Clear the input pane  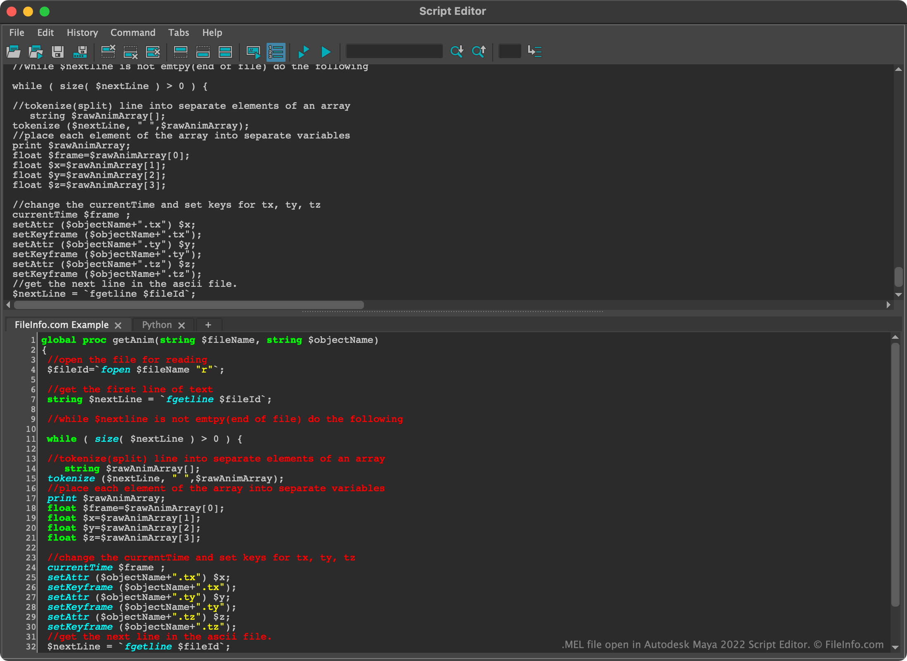(130, 52)
